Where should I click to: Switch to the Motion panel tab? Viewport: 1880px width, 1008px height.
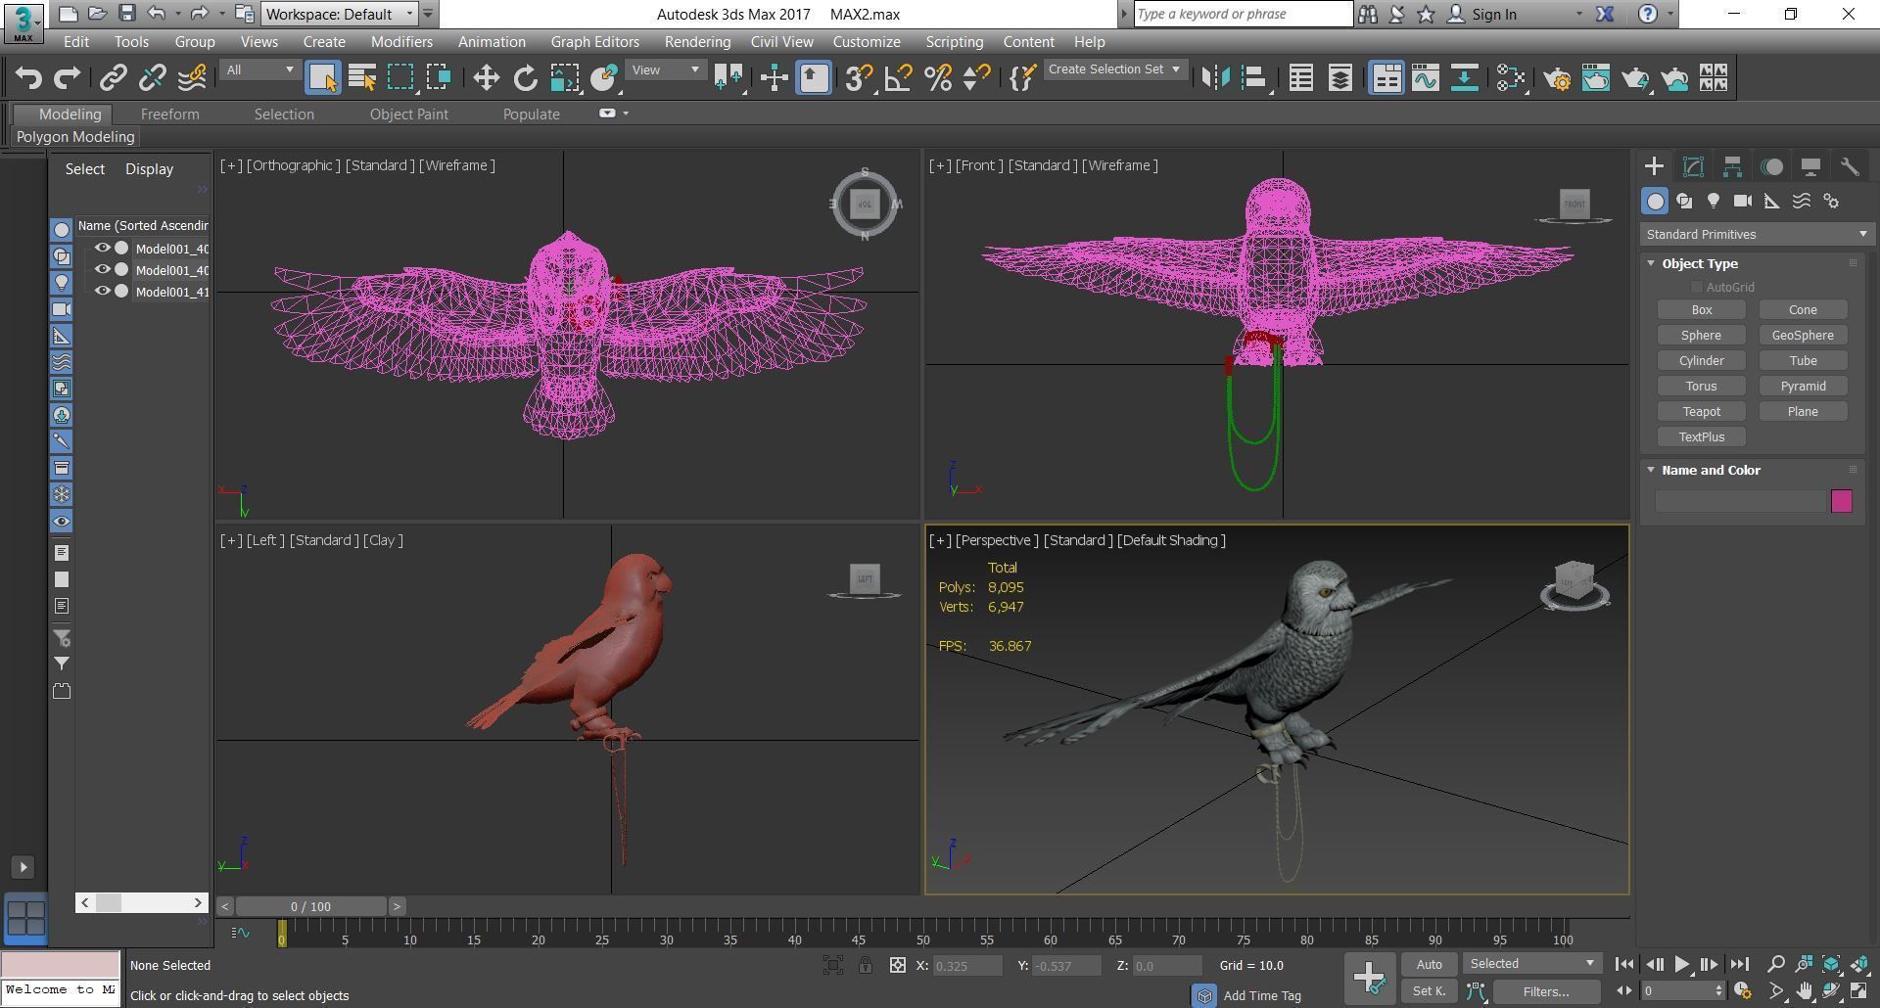(x=1771, y=166)
